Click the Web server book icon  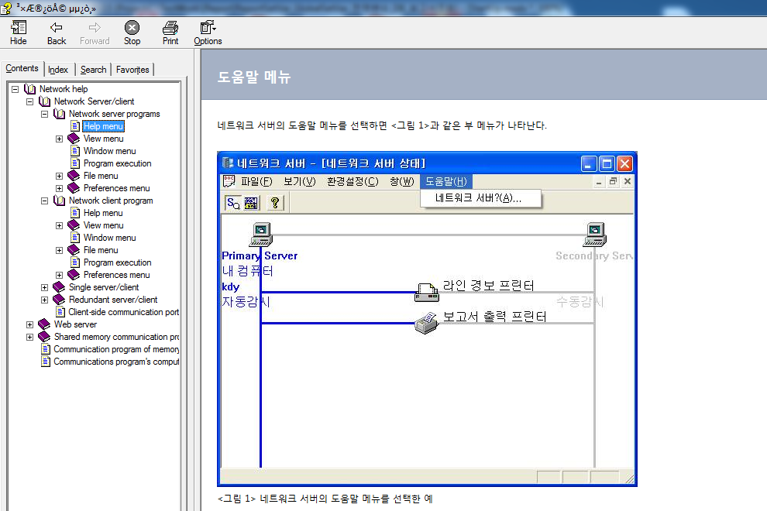(x=44, y=324)
